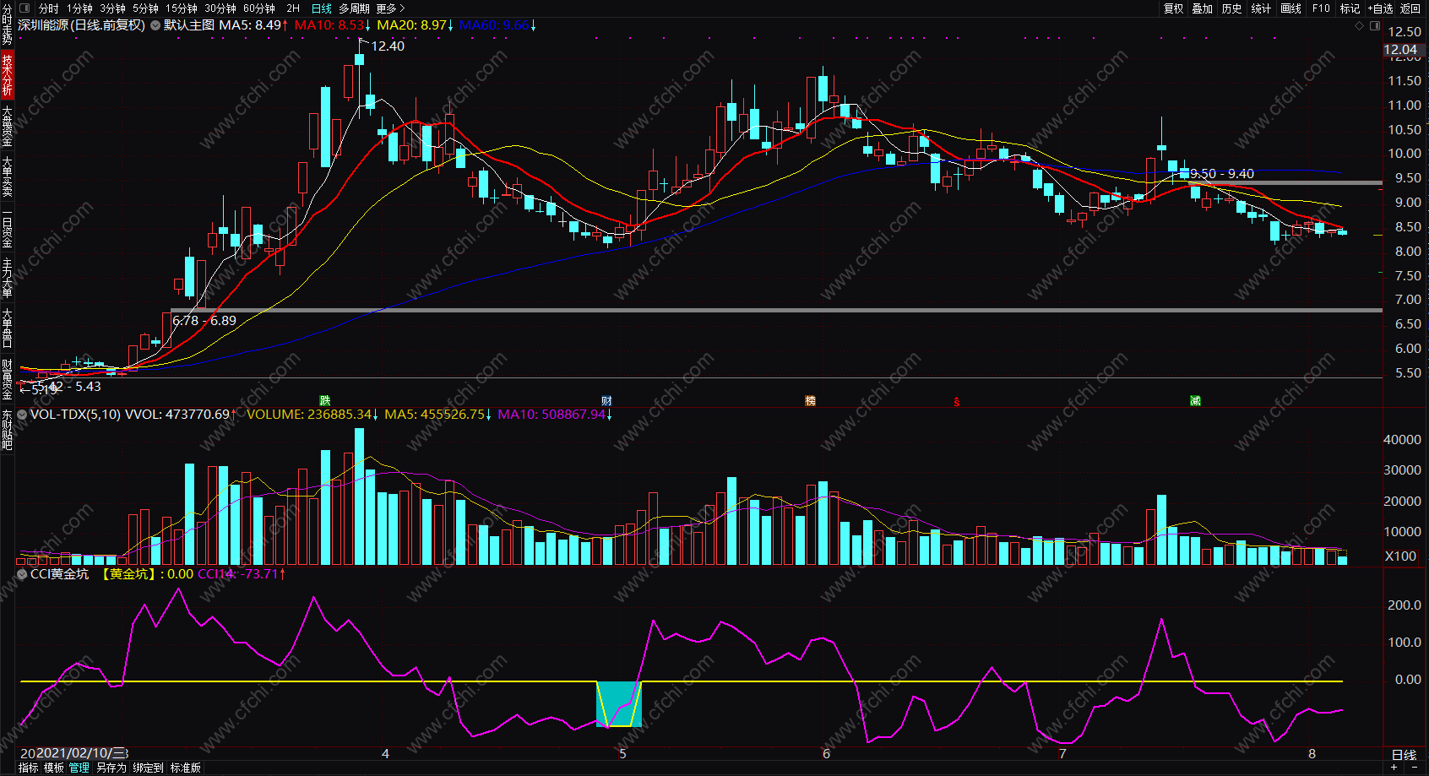Switch to the 分时 timeframe
The height and width of the screenshot is (776, 1429).
49,8
